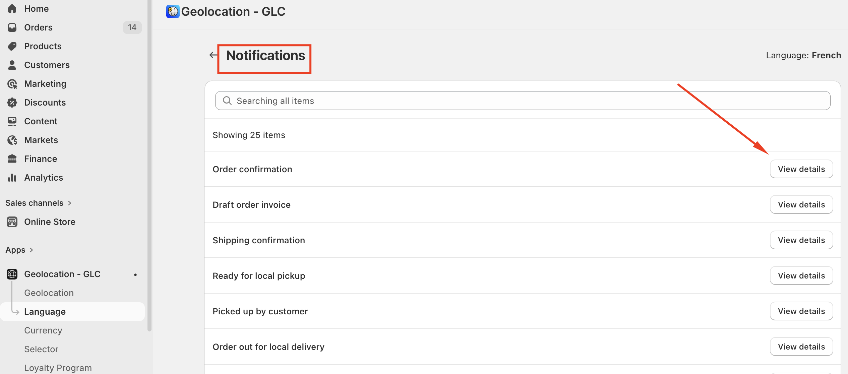The height and width of the screenshot is (374, 848).
Task: Click the Home house icon
Action: click(x=12, y=9)
